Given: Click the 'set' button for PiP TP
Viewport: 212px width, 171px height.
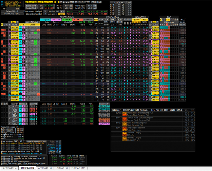Looking at the screenshot, I should (x=71, y=6).
